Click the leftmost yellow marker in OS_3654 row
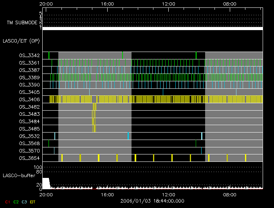 click(x=62, y=158)
